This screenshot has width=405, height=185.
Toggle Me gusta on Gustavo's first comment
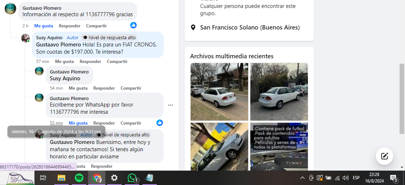[x=44, y=26]
